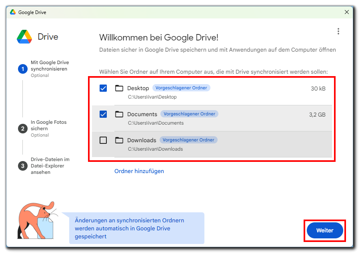364x258 pixels.
Task: Click the Ordner hinzufügen link
Action: pyautogui.click(x=139, y=171)
